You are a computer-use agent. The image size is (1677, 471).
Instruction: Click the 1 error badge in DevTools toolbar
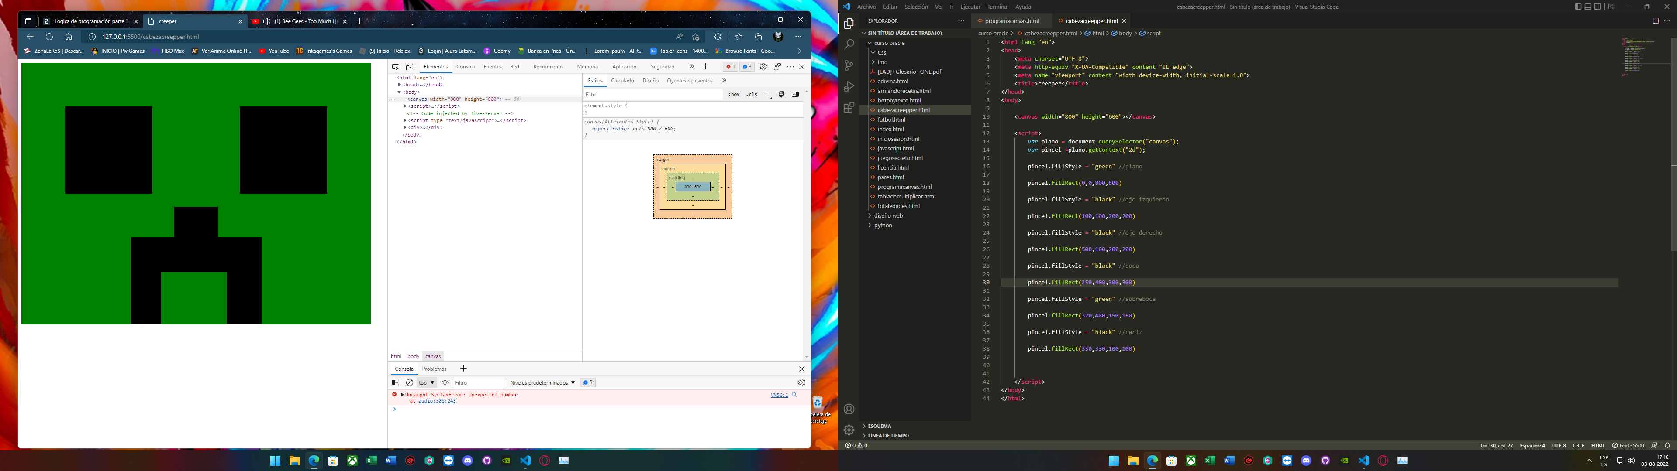pos(730,66)
